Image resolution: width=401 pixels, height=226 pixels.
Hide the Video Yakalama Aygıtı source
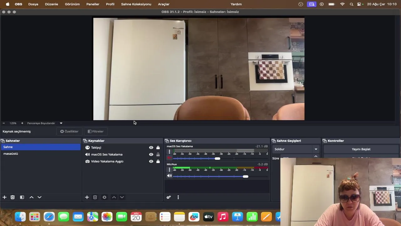coord(151,161)
